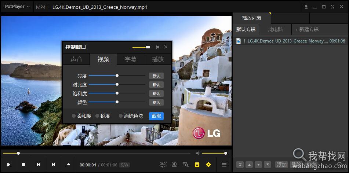Skip to the next track
Image resolution: width=349 pixels, height=173 pixels.
click(54, 165)
